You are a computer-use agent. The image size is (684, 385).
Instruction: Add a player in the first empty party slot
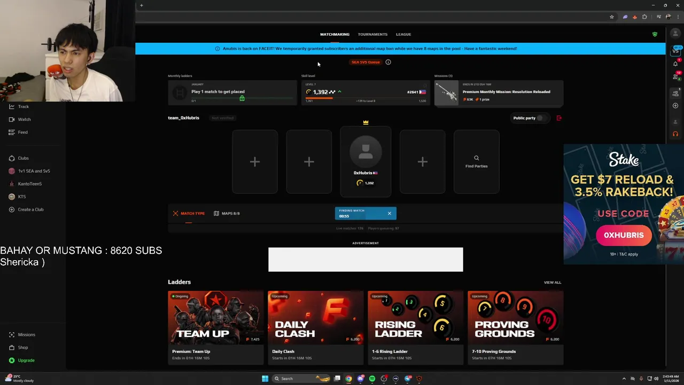click(255, 161)
